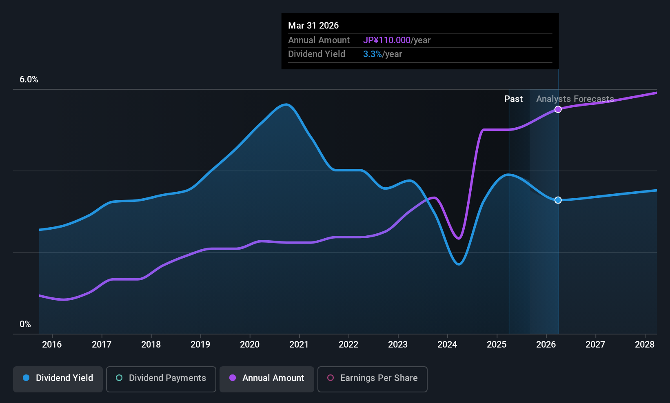The height and width of the screenshot is (403, 670).
Task: Click the blue Dividend Yield legend dot
Action: pyautogui.click(x=26, y=378)
